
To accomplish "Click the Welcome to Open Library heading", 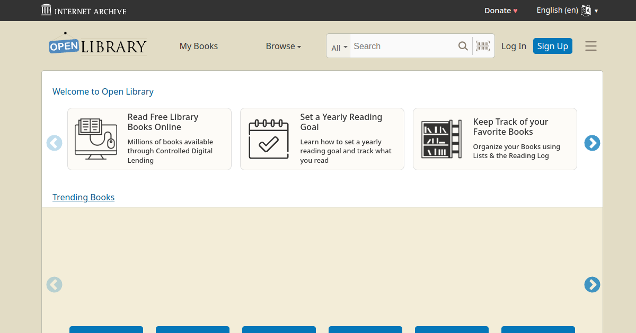I will [x=103, y=91].
